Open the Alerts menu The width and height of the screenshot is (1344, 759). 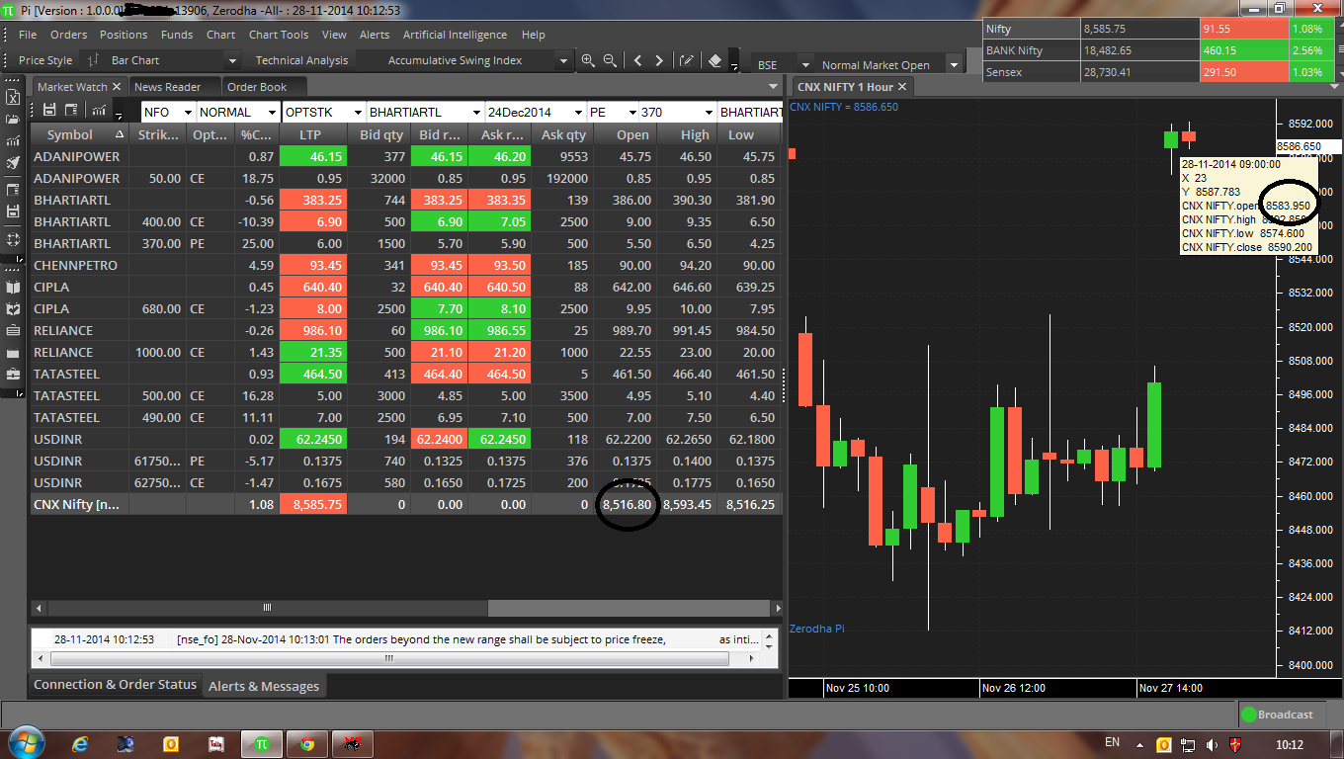[375, 35]
